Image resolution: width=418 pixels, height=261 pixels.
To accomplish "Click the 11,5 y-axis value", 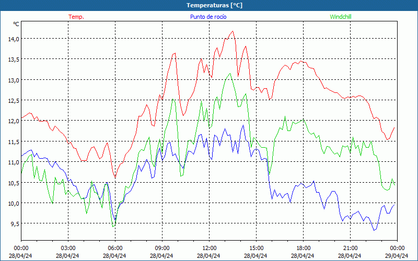I will [14, 141].
